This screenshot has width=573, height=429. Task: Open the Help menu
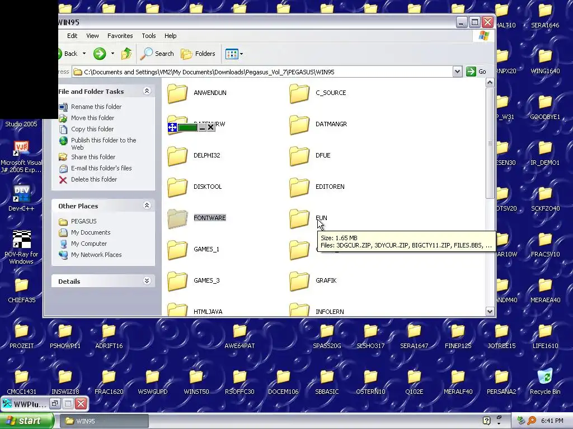coord(170,36)
